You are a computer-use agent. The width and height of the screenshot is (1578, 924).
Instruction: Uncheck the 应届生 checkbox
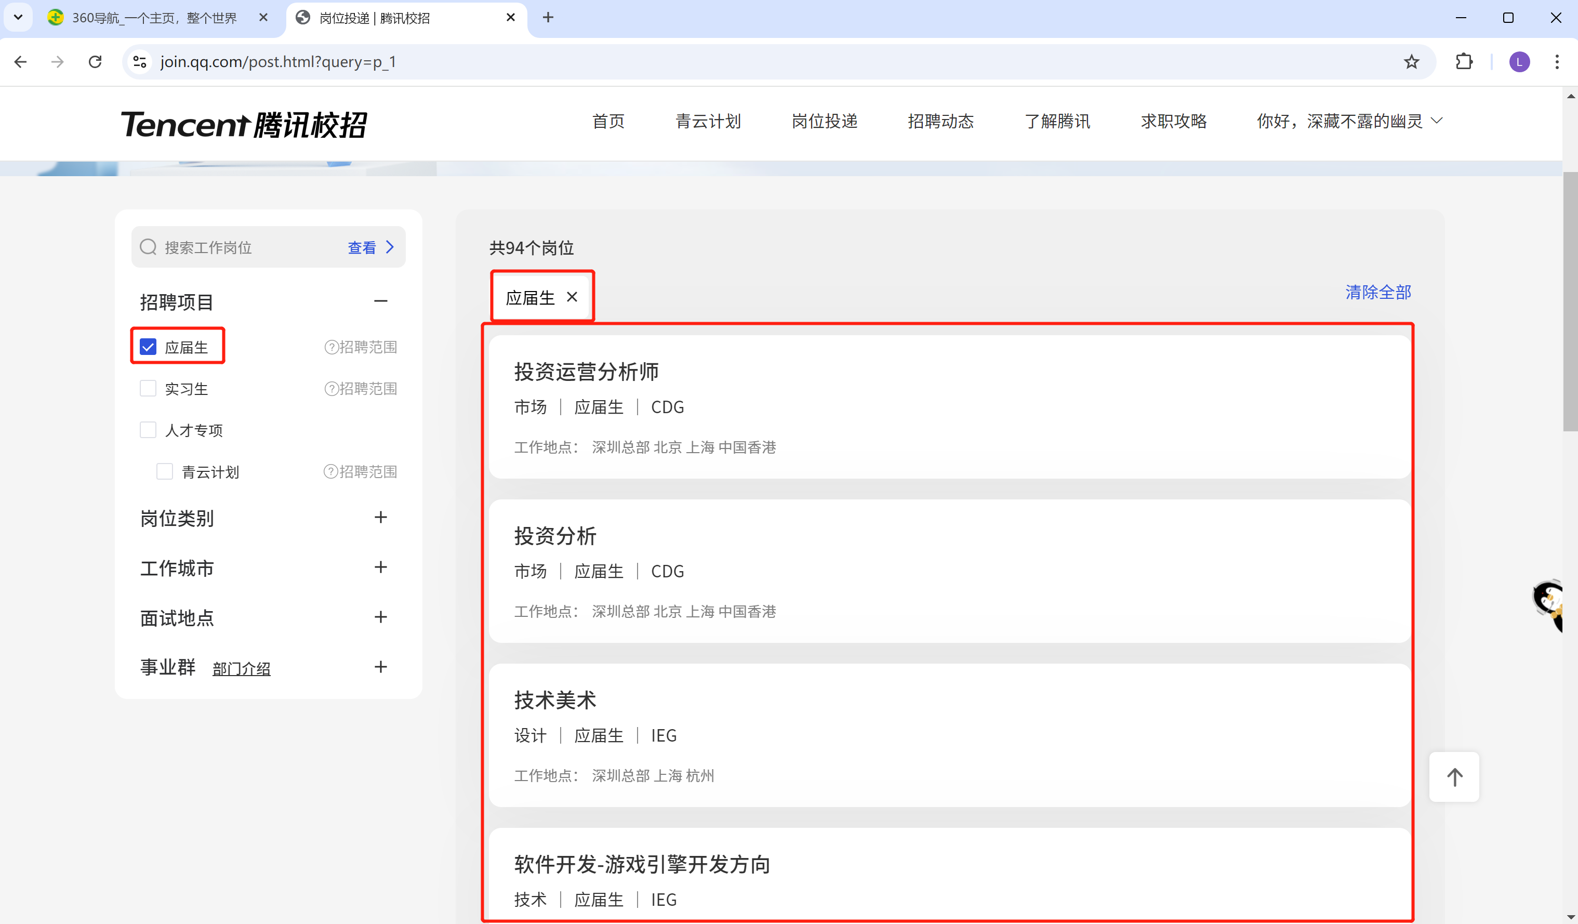click(x=148, y=347)
